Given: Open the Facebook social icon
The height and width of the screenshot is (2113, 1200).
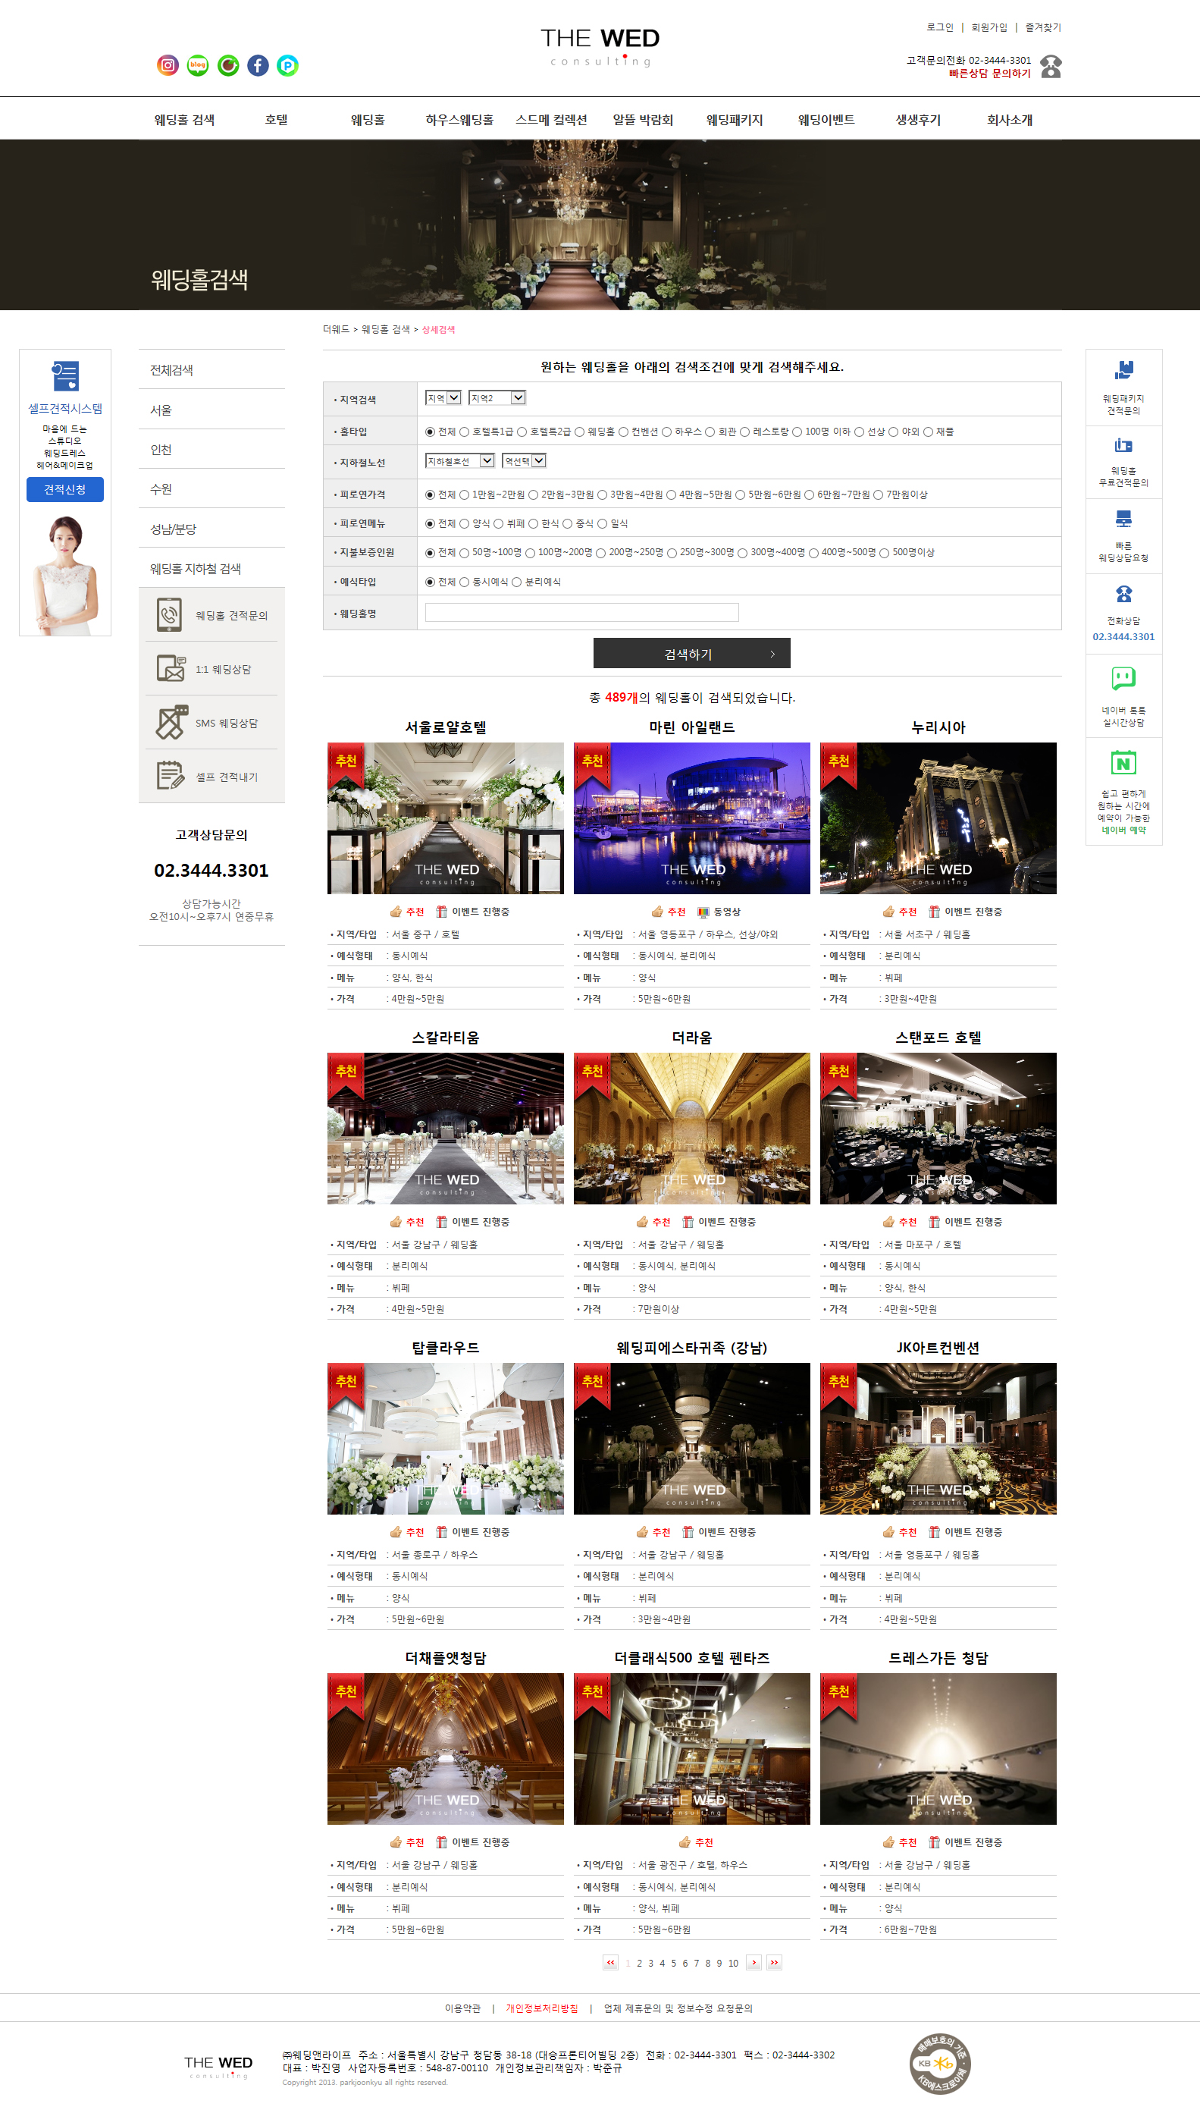Looking at the screenshot, I should (258, 65).
